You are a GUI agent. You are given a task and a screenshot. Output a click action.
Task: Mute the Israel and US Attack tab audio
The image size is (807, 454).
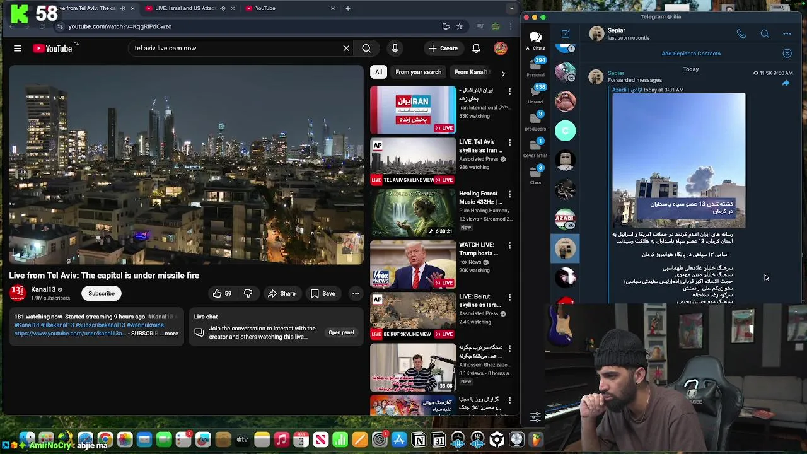point(223,8)
